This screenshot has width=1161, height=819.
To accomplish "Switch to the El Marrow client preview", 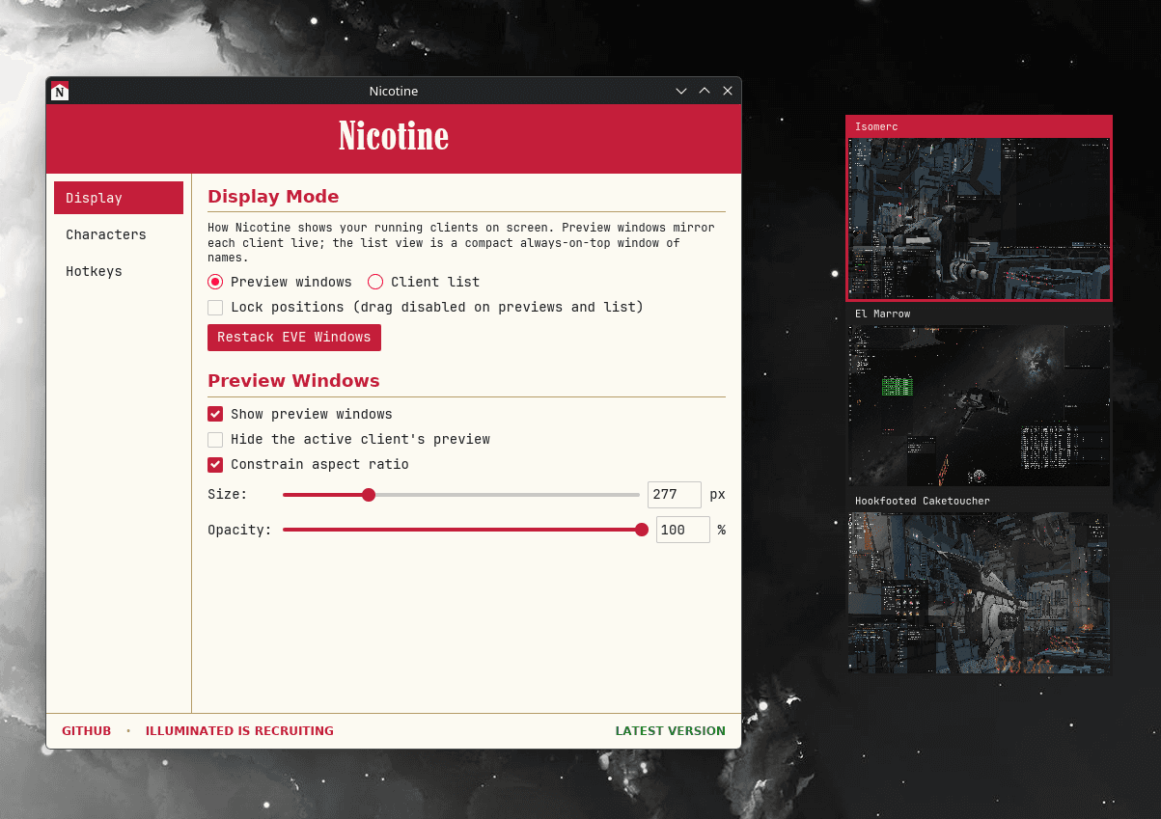I will [979, 405].
